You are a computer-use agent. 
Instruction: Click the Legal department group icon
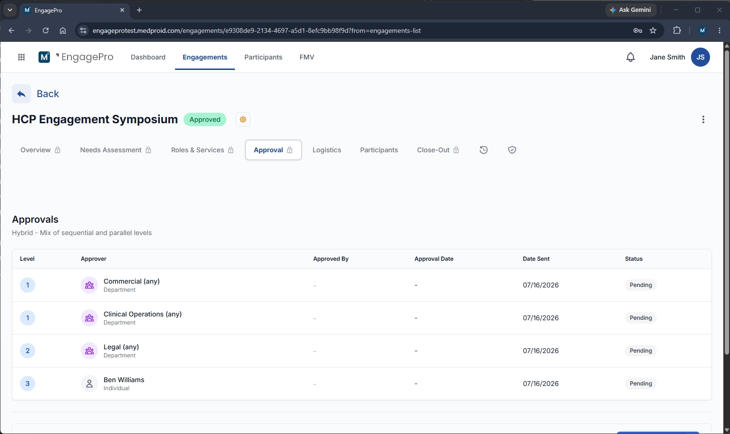(x=89, y=351)
